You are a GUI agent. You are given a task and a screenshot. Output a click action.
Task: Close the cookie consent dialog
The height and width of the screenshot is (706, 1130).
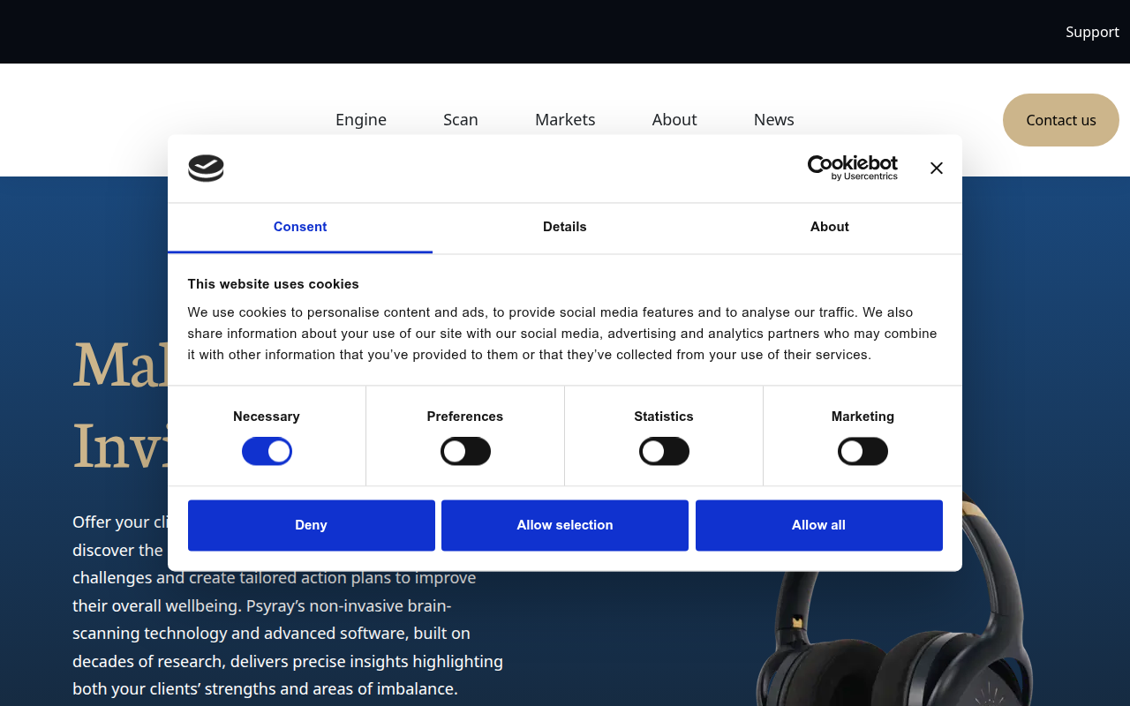(937, 168)
